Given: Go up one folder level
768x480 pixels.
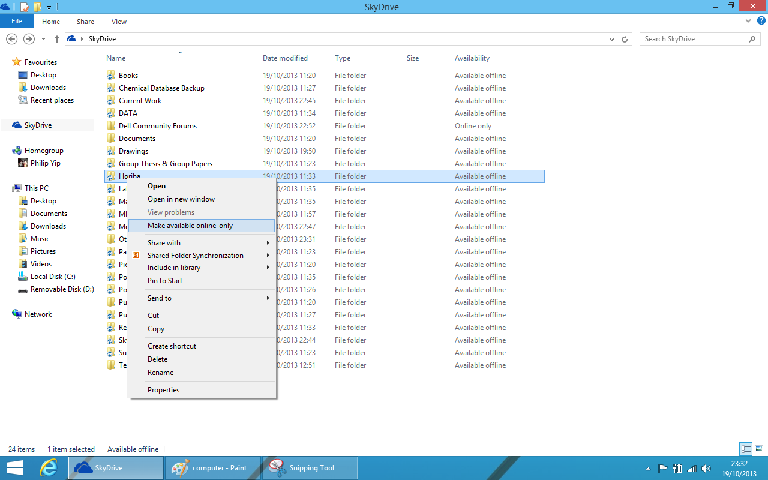Looking at the screenshot, I should coord(57,38).
